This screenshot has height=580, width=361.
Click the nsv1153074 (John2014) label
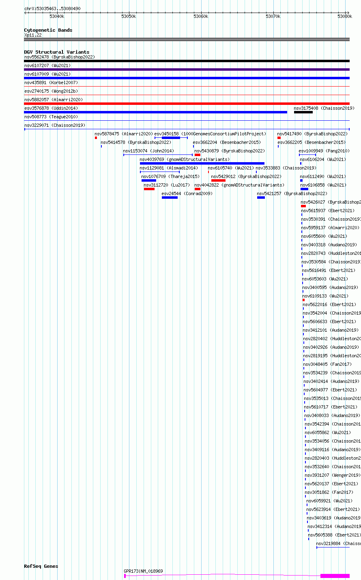point(148,151)
